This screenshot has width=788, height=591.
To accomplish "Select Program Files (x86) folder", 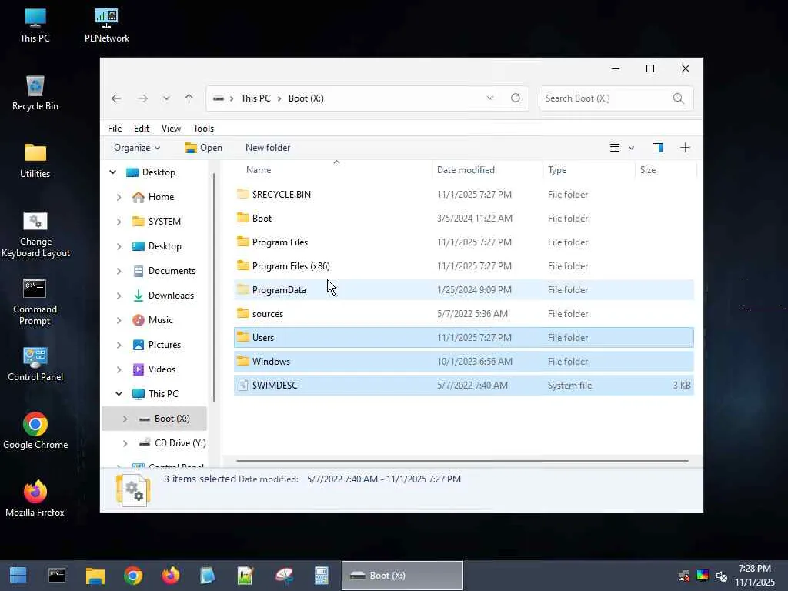I will coord(464,265).
